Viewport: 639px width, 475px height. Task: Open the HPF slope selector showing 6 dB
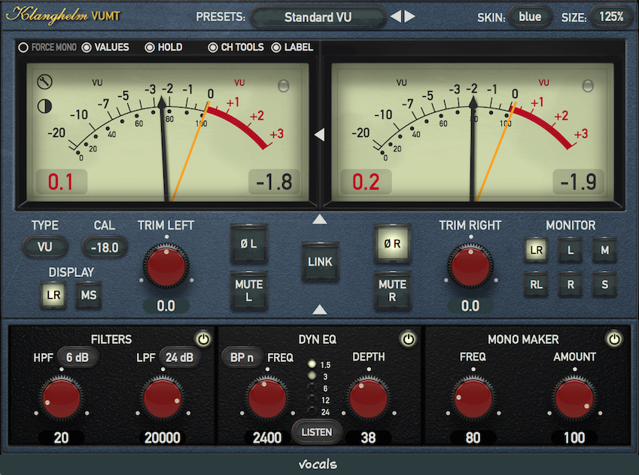click(78, 358)
